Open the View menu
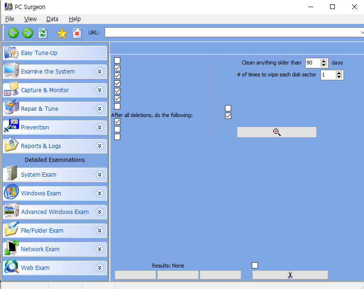 click(x=31, y=19)
